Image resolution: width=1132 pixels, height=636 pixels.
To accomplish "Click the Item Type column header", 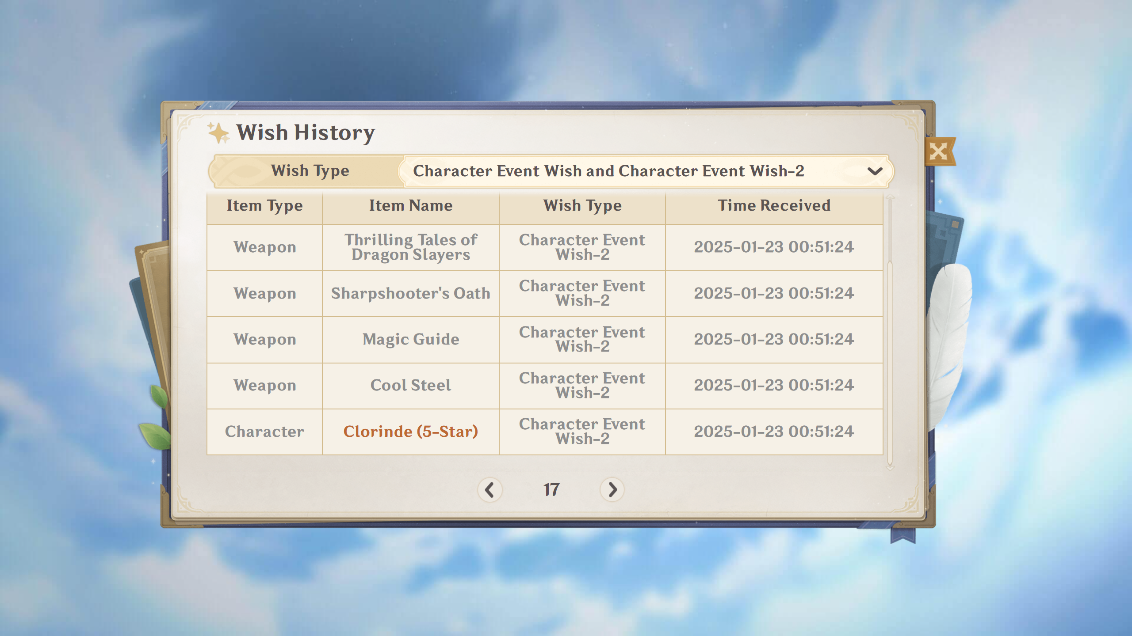I will tap(264, 206).
